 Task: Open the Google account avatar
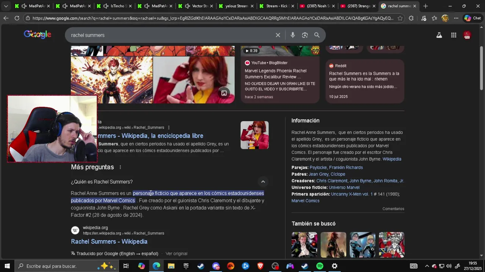(467, 35)
